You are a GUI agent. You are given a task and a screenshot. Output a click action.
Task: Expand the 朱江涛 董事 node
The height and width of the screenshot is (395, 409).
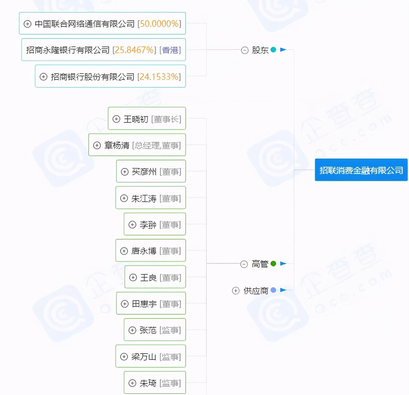click(124, 198)
